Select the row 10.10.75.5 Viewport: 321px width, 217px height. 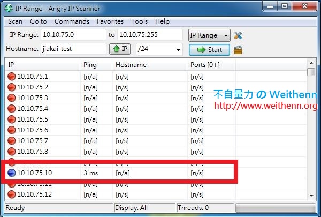click(156, 119)
